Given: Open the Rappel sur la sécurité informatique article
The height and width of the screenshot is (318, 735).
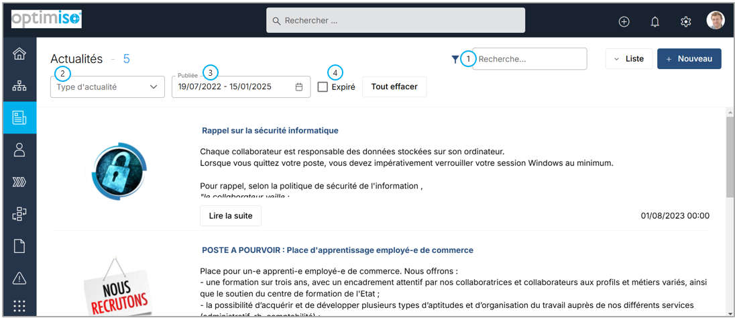Looking at the screenshot, I should [x=270, y=130].
